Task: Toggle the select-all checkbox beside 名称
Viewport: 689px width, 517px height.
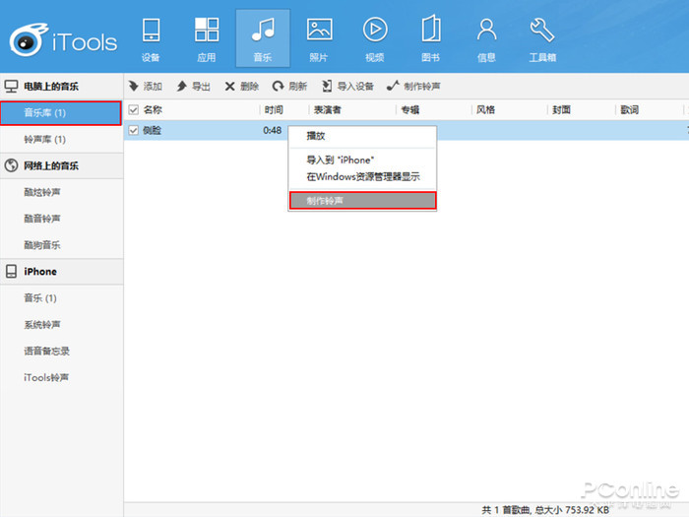Action: coord(134,110)
